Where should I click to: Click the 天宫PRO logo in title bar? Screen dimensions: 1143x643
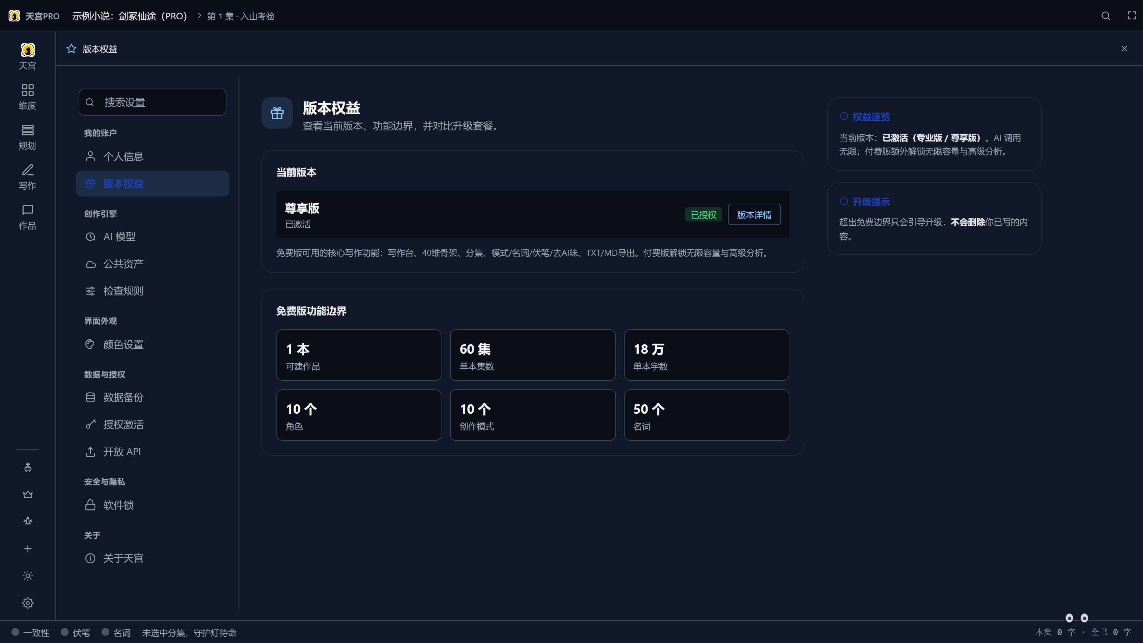click(34, 16)
